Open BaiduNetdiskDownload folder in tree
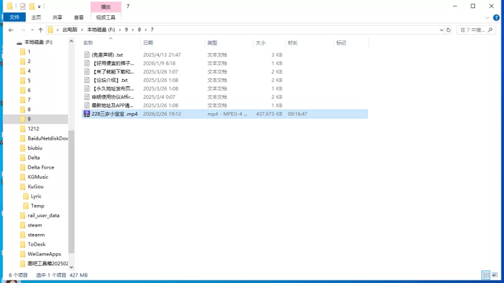504x283 pixels. pos(48,138)
